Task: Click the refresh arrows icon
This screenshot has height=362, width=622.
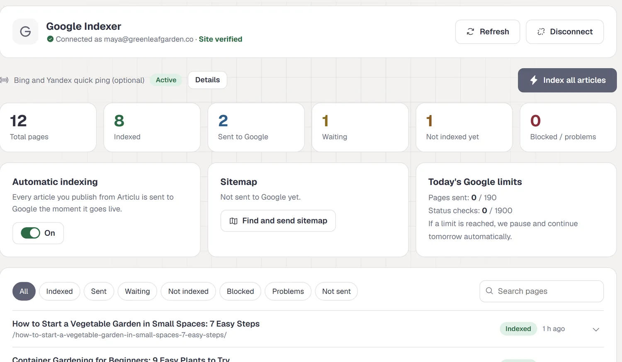Action: click(x=470, y=32)
